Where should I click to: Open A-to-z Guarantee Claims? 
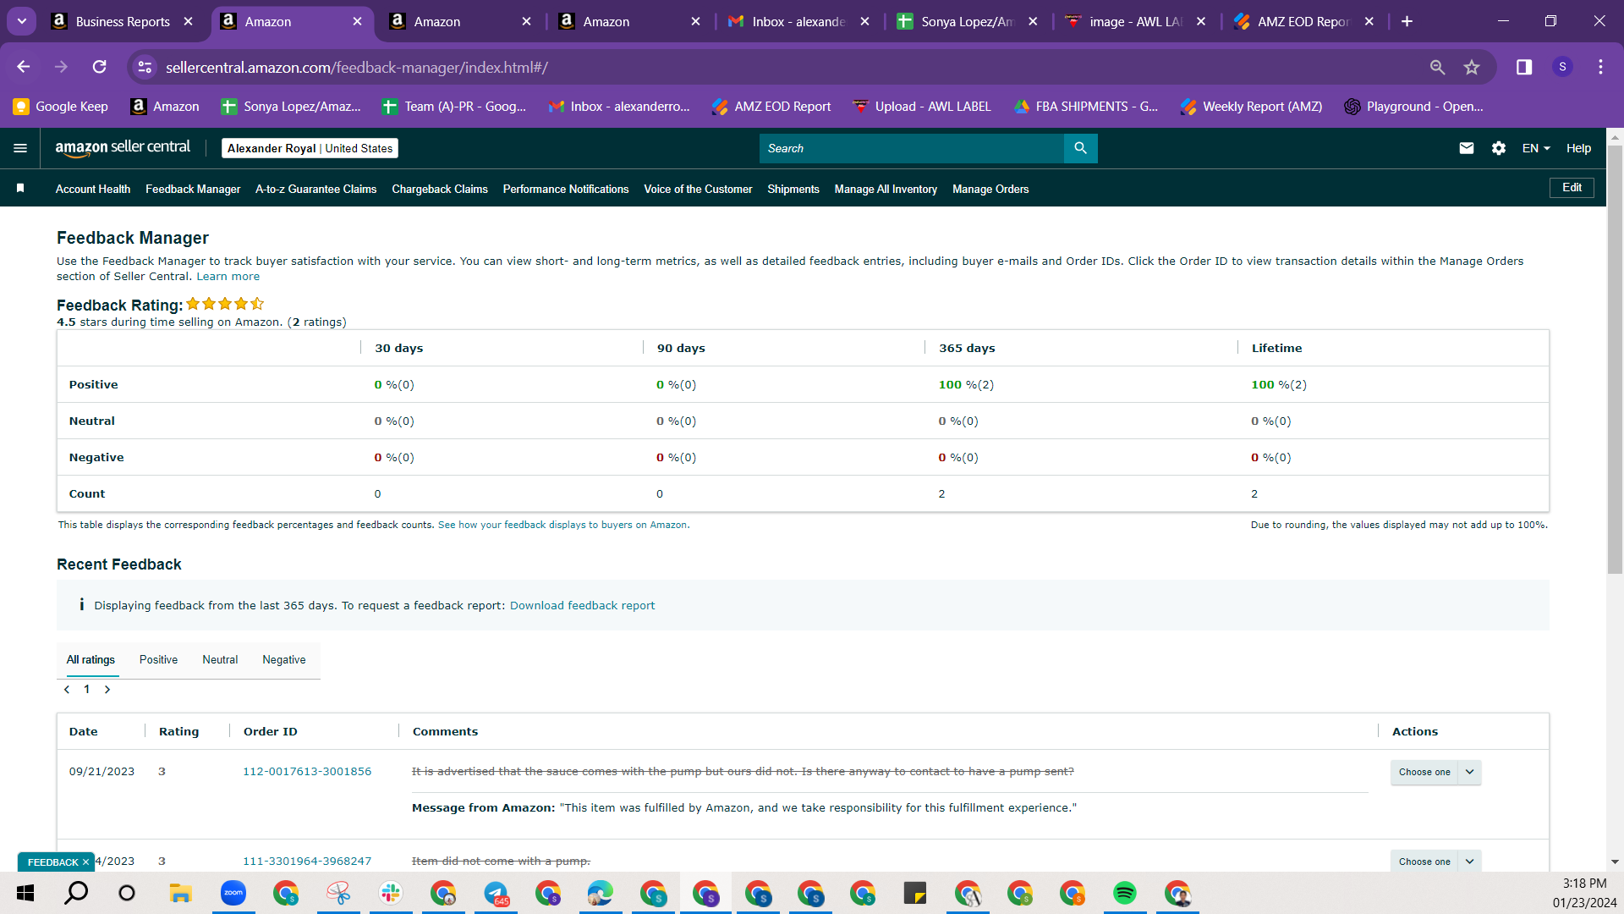tap(316, 189)
